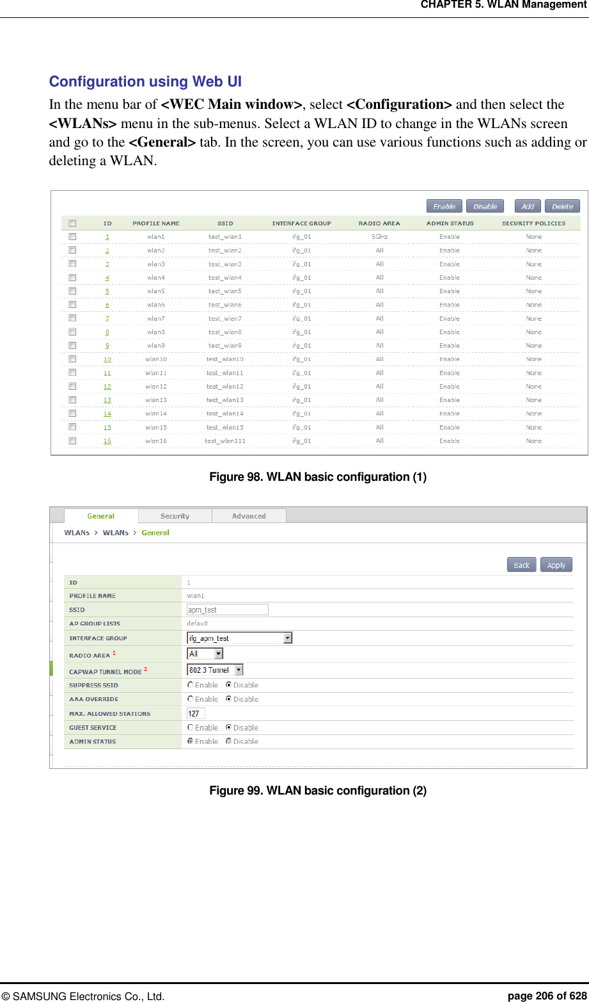Check the box for wlan8 row
Viewport: 589px width, 1002px height.
pos(72,332)
